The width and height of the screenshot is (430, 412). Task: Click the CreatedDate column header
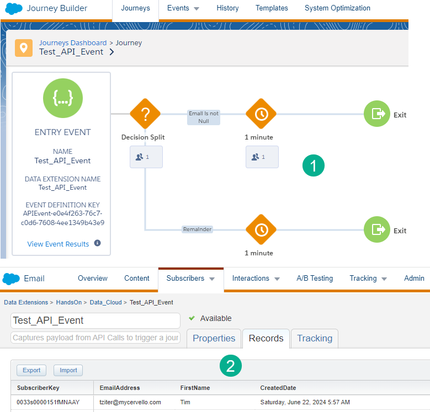click(278, 388)
